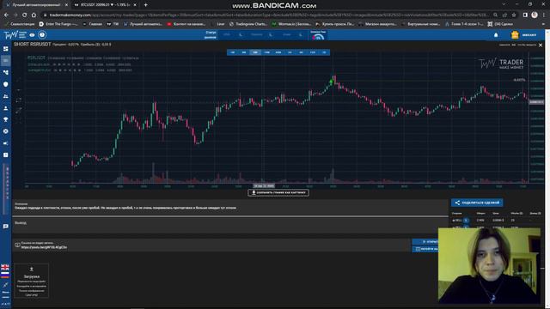Screen dimensions: 550x309
Task: Open the search icon in address bar
Action: pyautogui.click(x=495, y=15)
